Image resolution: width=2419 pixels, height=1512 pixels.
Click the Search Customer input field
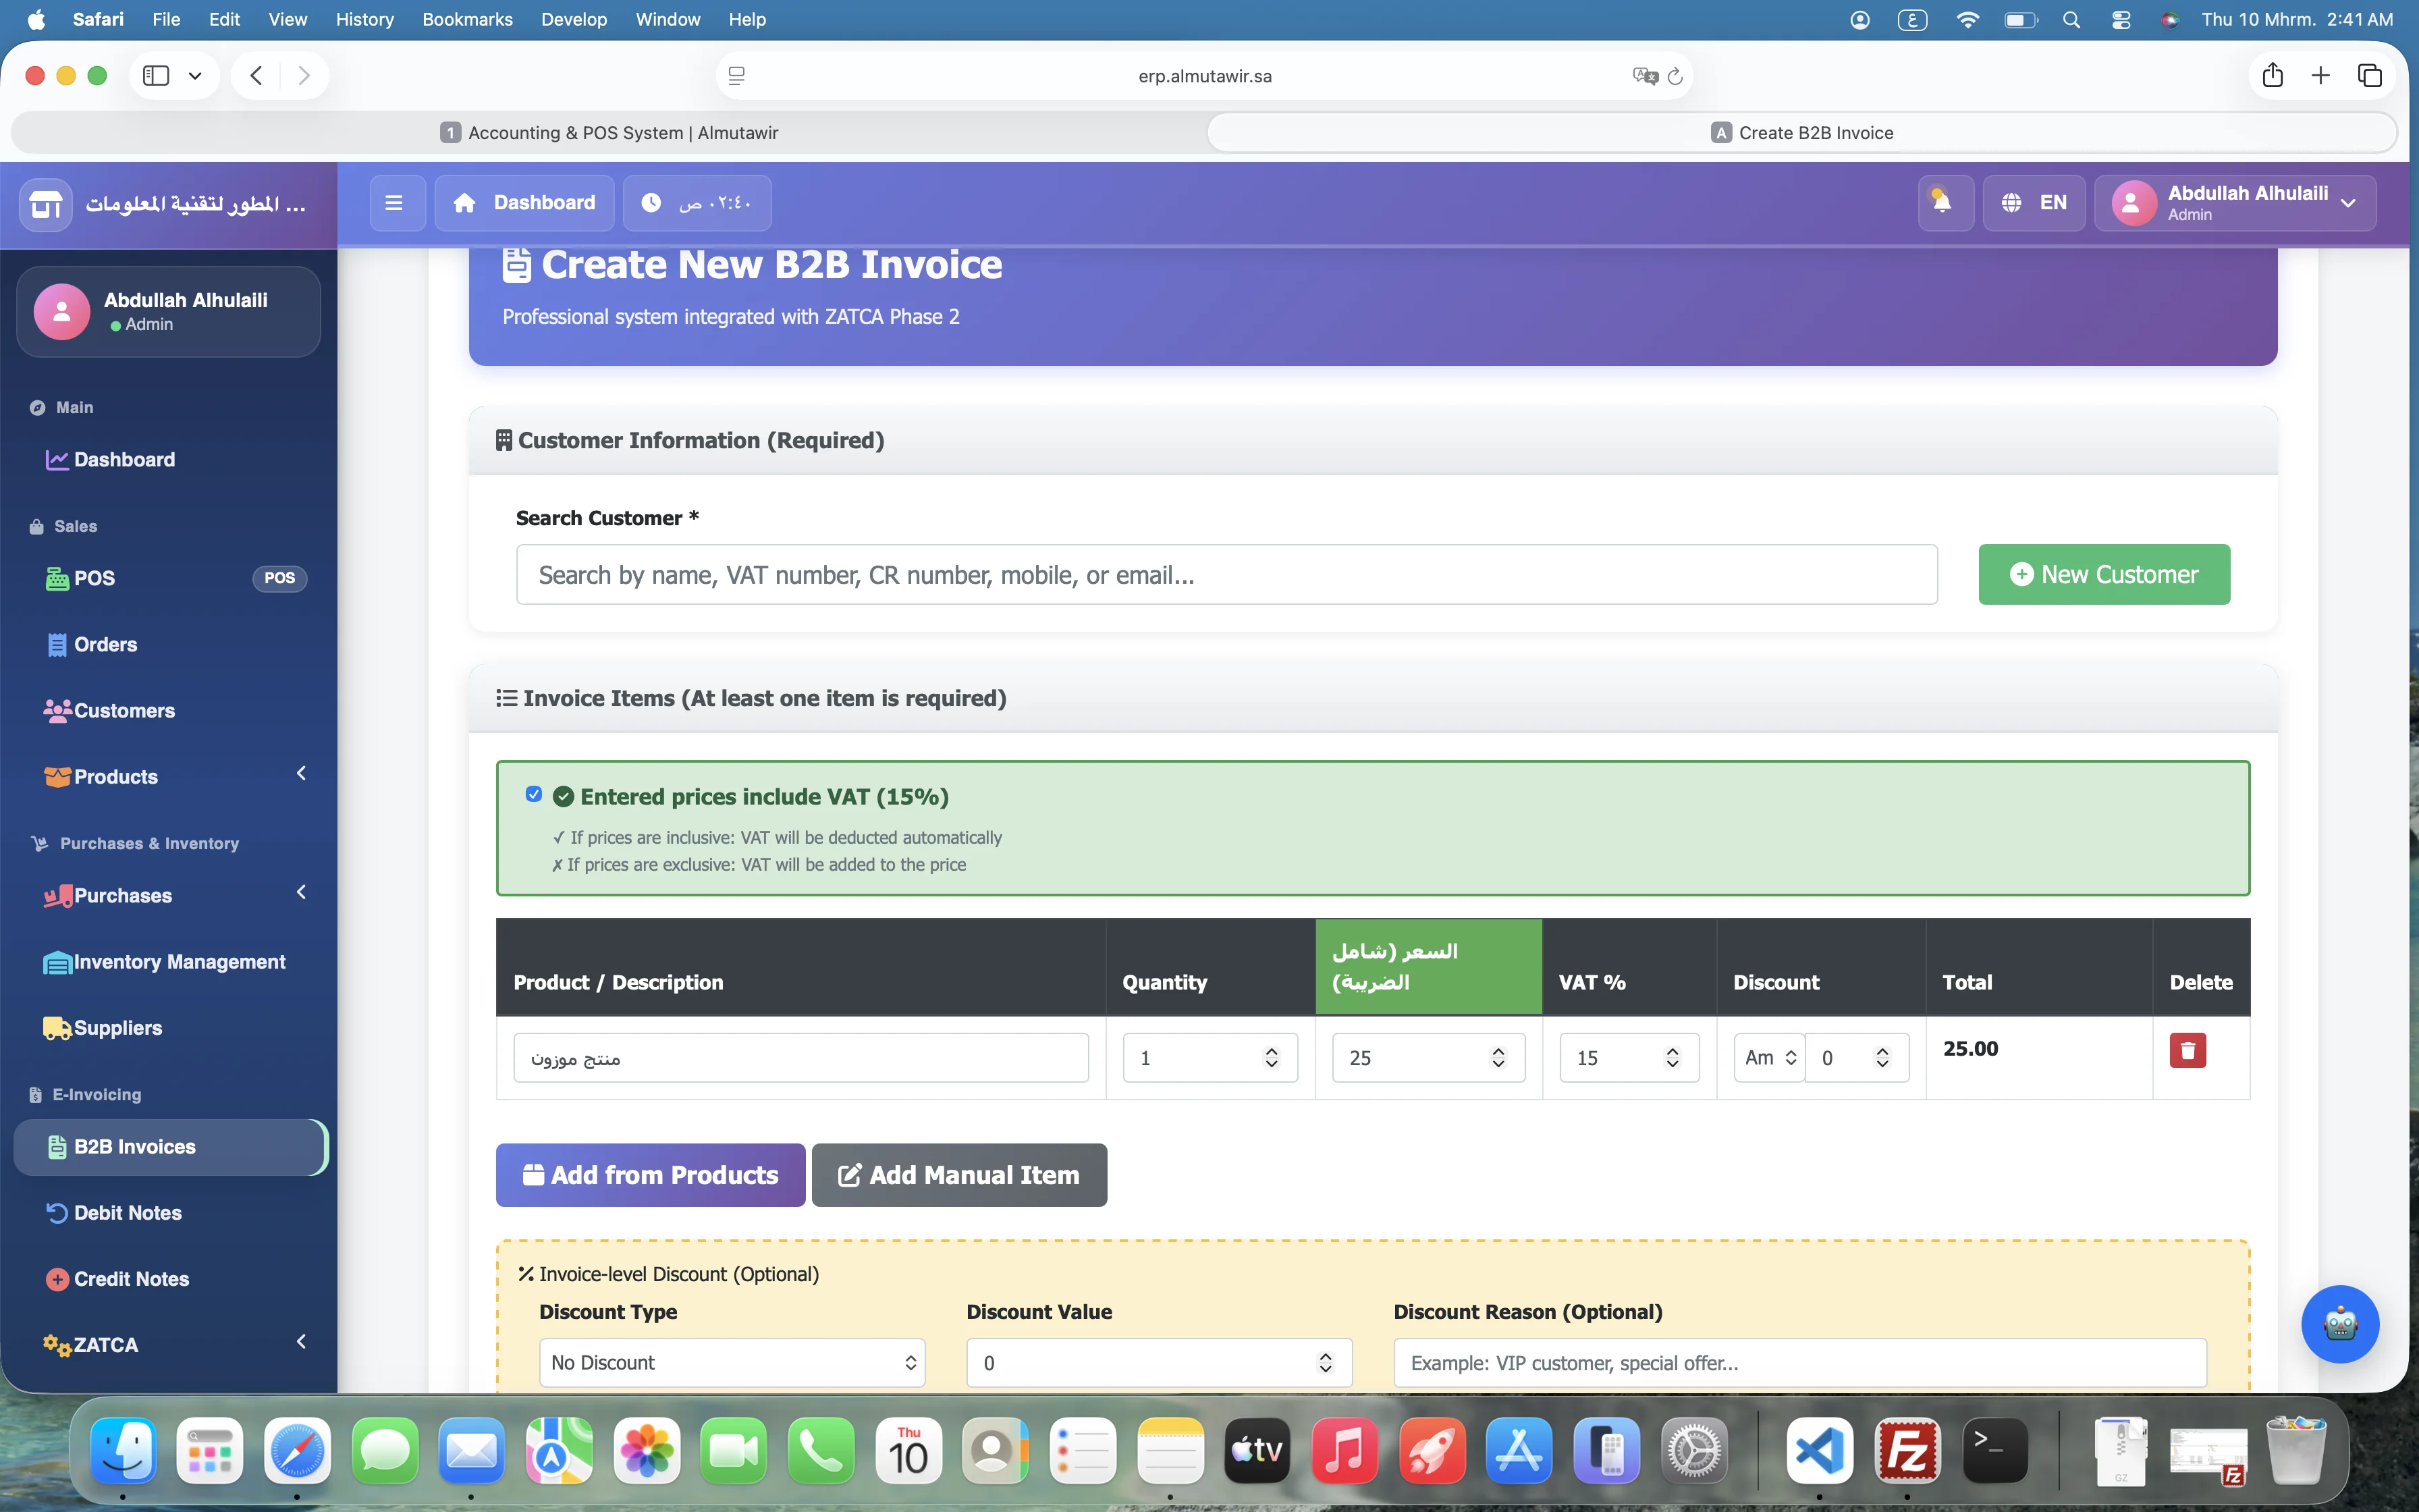(1226, 575)
